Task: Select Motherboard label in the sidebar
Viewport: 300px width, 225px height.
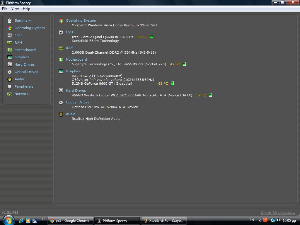Action: click(25, 50)
